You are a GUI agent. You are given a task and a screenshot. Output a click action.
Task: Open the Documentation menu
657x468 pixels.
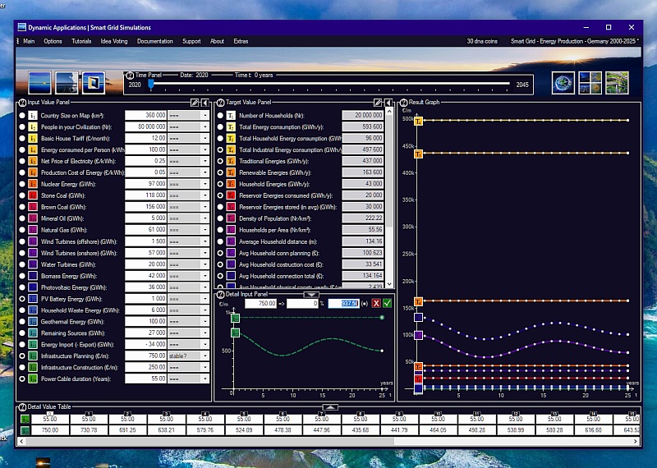coord(155,41)
